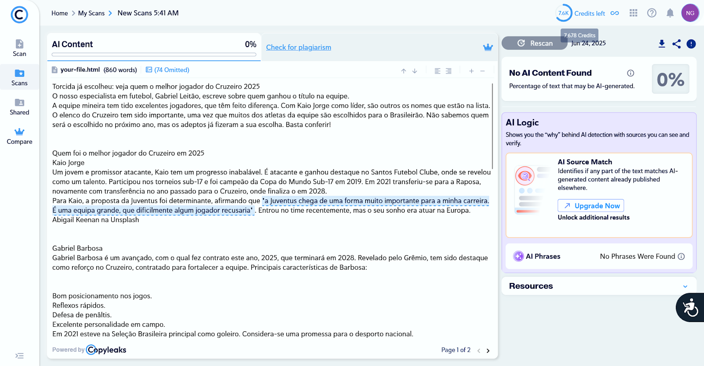The width and height of the screenshot is (704, 366).
Task: Go to Scans in sidebar
Action: click(x=19, y=78)
